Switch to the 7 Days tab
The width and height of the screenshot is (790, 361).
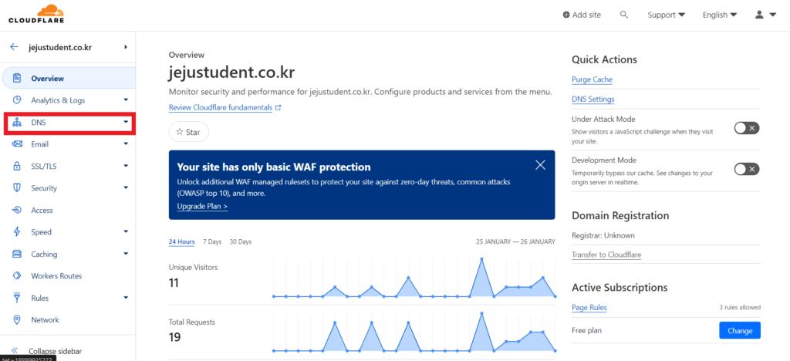click(212, 241)
